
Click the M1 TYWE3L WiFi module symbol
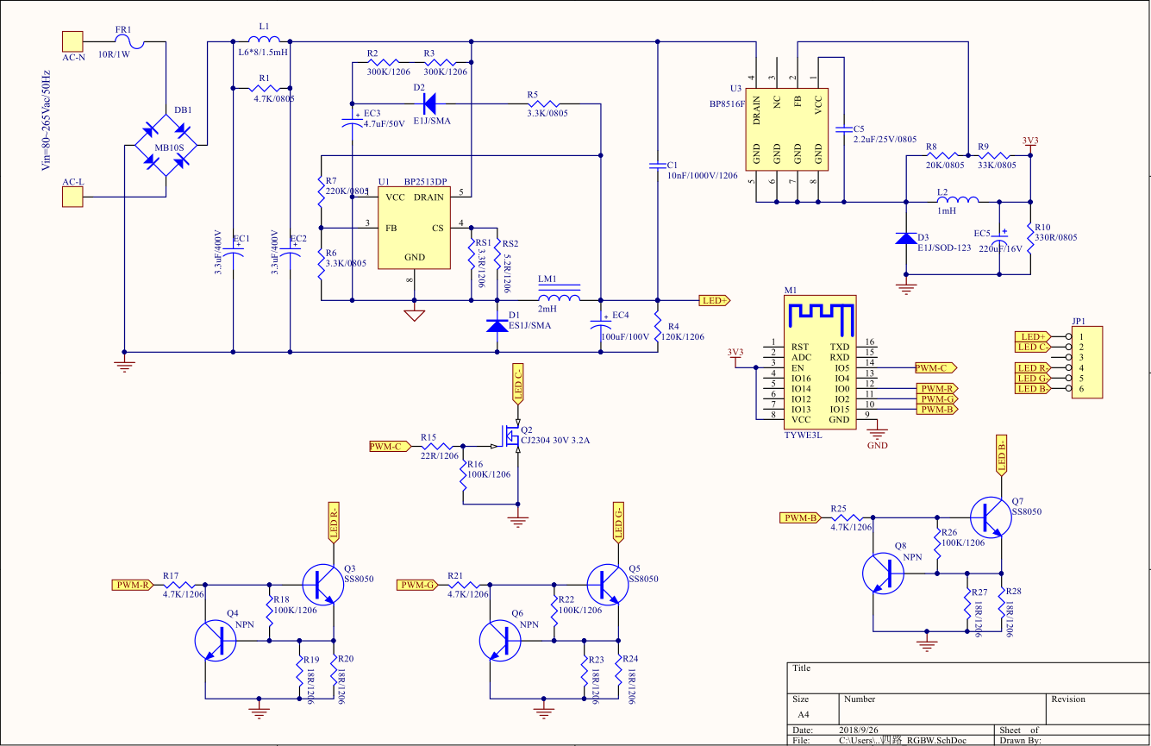click(820, 362)
